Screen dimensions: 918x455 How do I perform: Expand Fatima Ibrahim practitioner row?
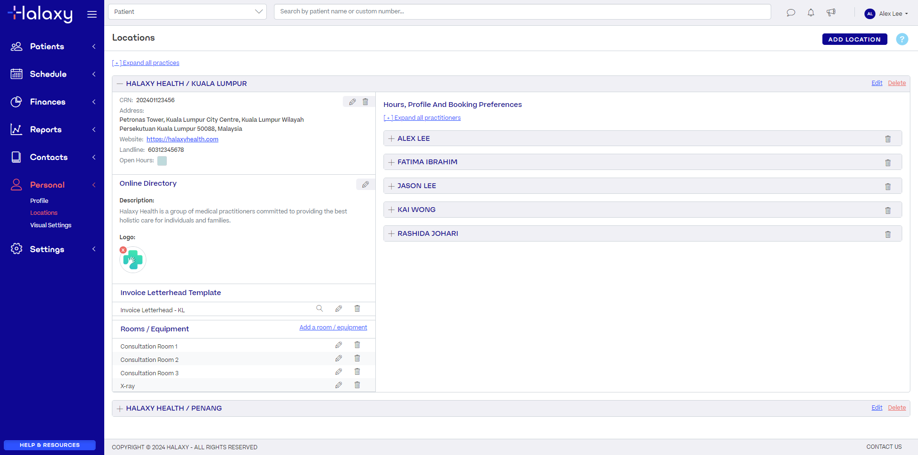(392, 162)
